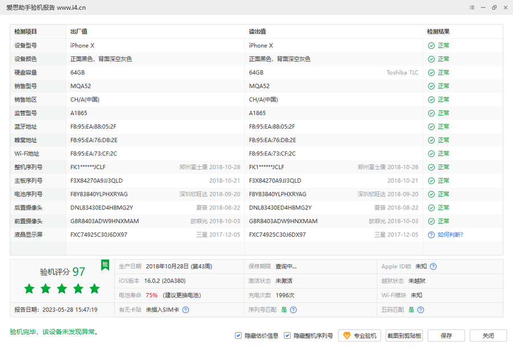Select the 销售型号 row label

coord(26,86)
